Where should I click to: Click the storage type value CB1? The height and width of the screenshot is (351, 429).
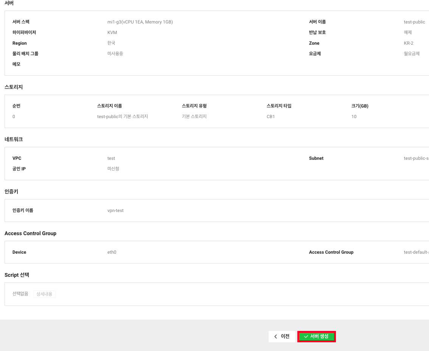(x=270, y=117)
